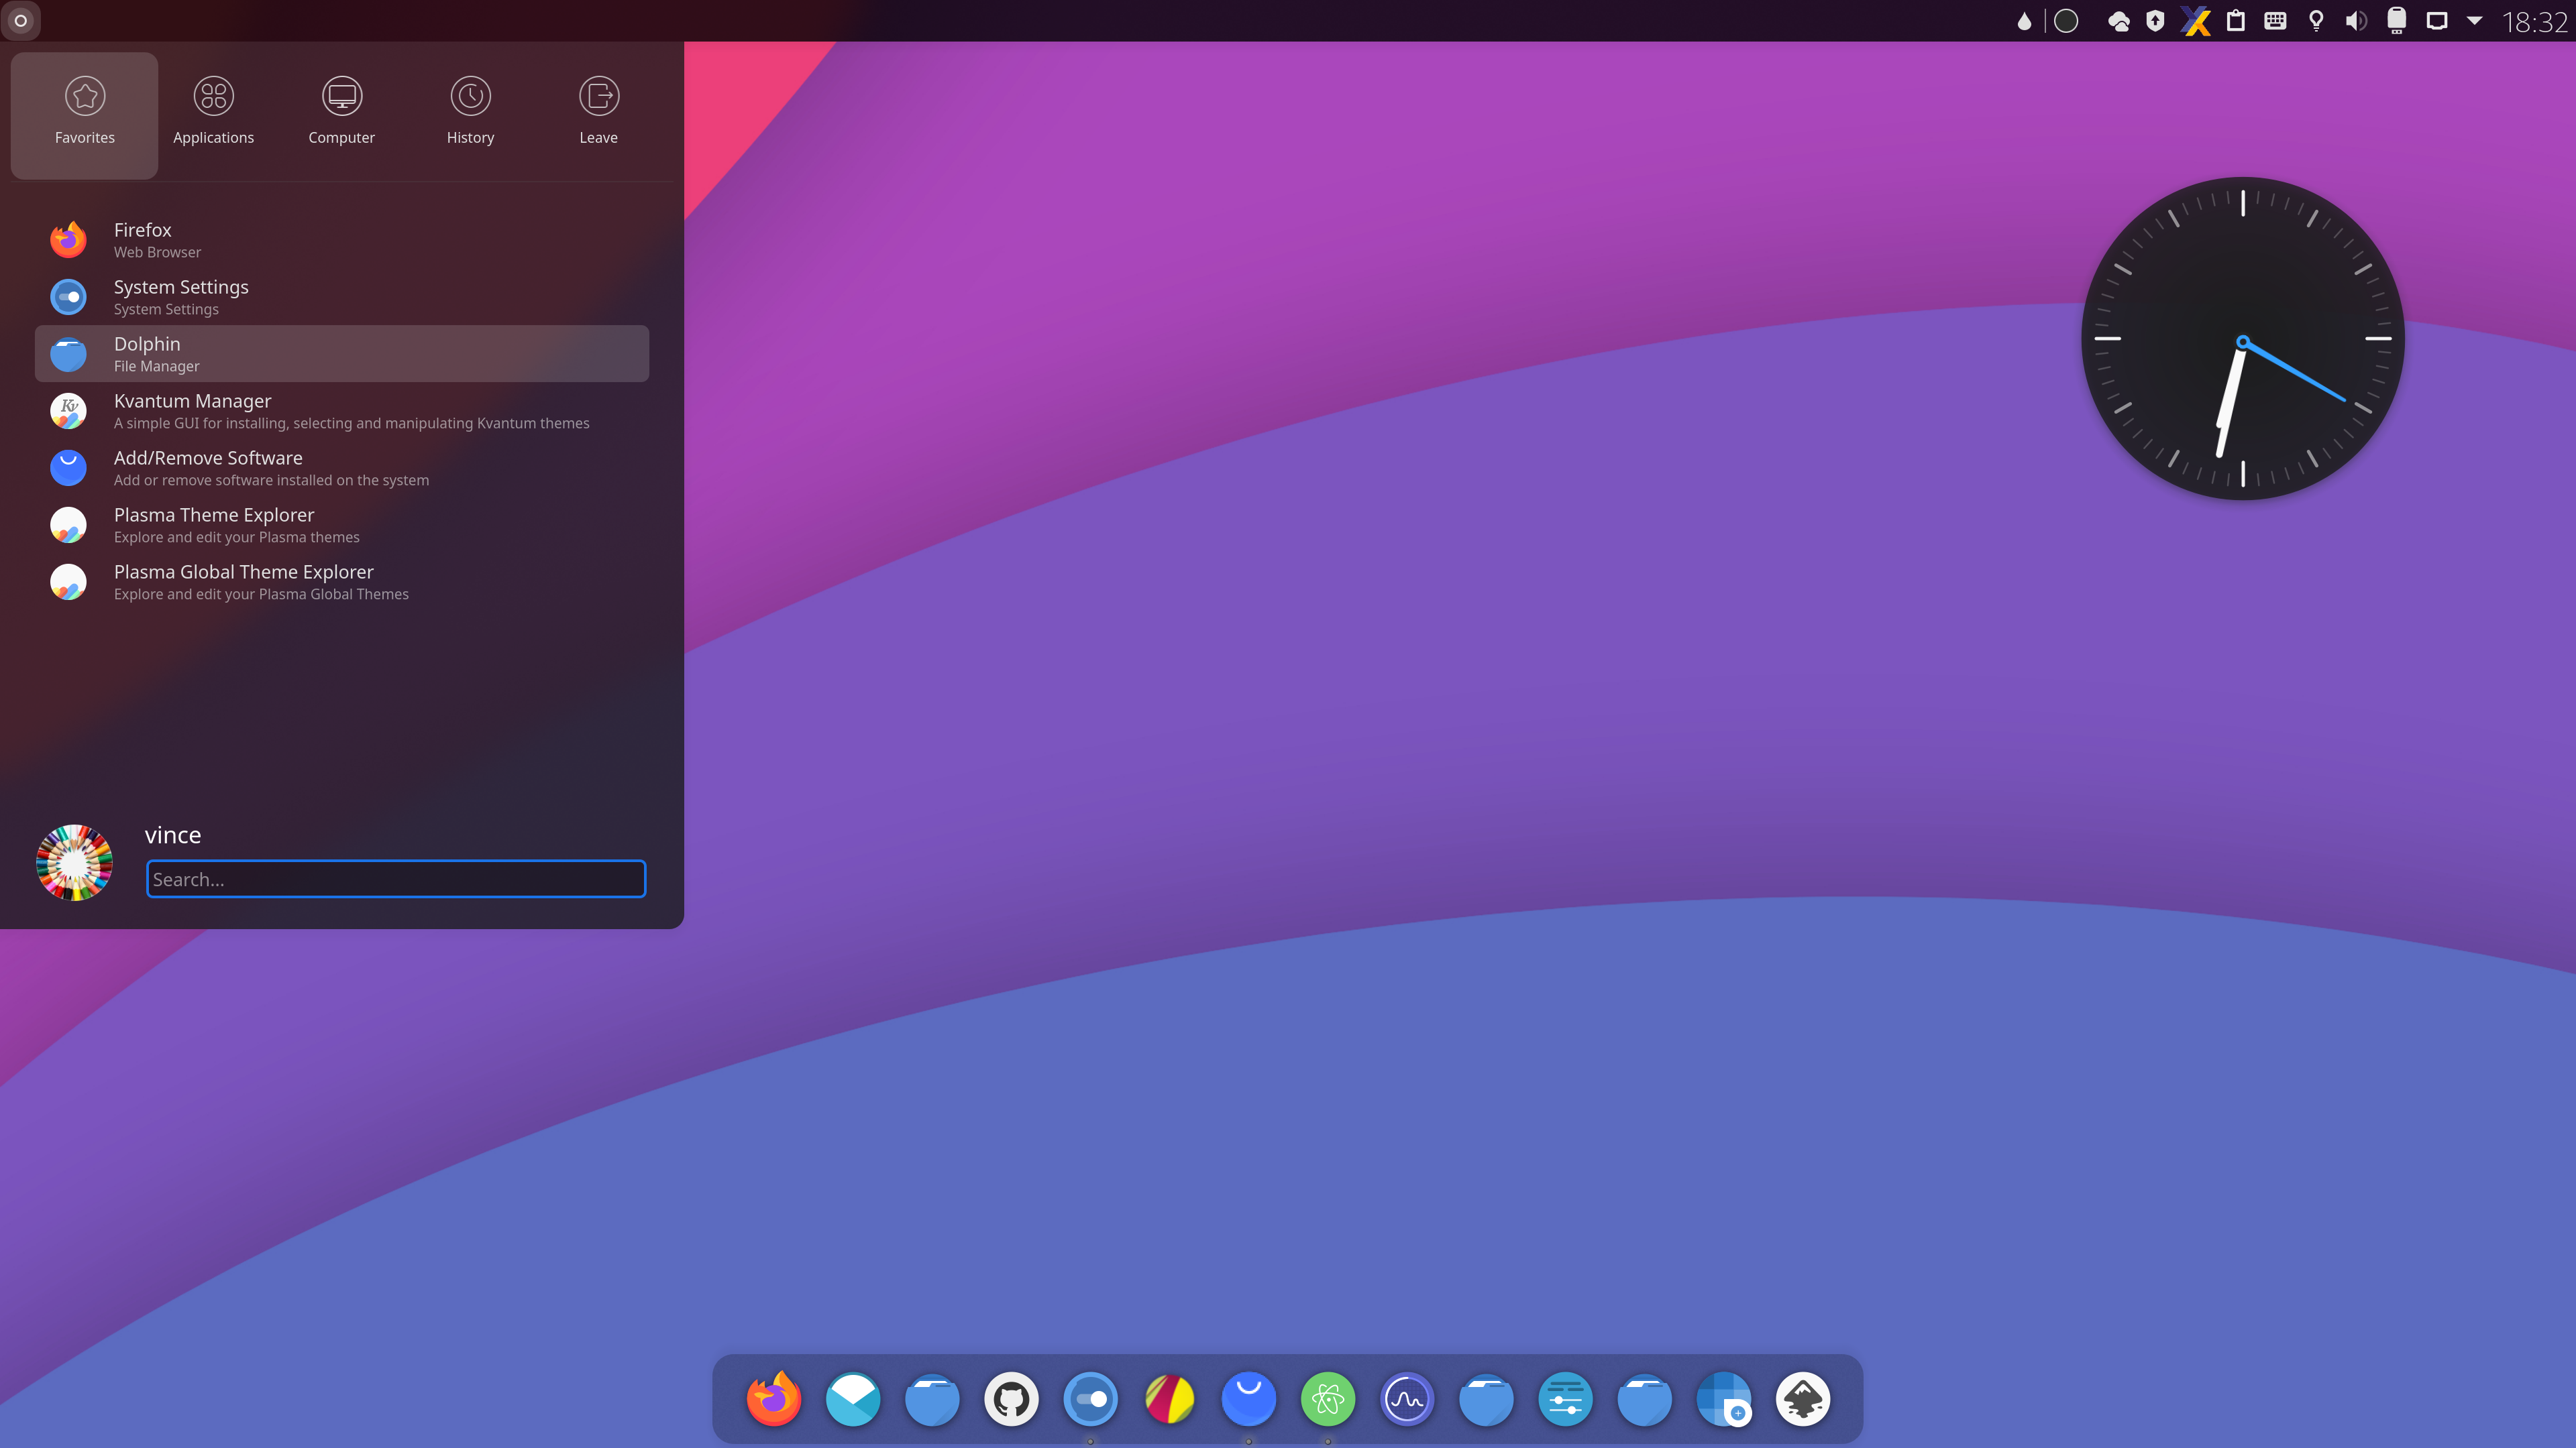
Task: Click the 'Web Browser' subtitle text
Action: (157, 253)
